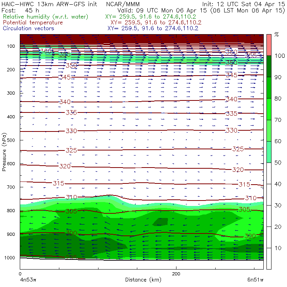Click the white 40–50% colorbar segment
287x287 pixels.
pos(269,173)
